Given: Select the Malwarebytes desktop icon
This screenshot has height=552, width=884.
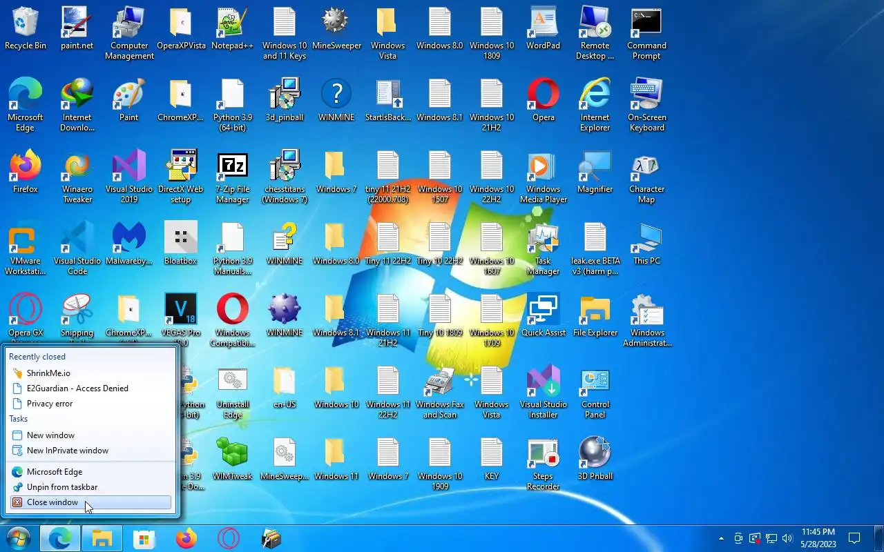Looking at the screenshot, I should tap(129, 244).
